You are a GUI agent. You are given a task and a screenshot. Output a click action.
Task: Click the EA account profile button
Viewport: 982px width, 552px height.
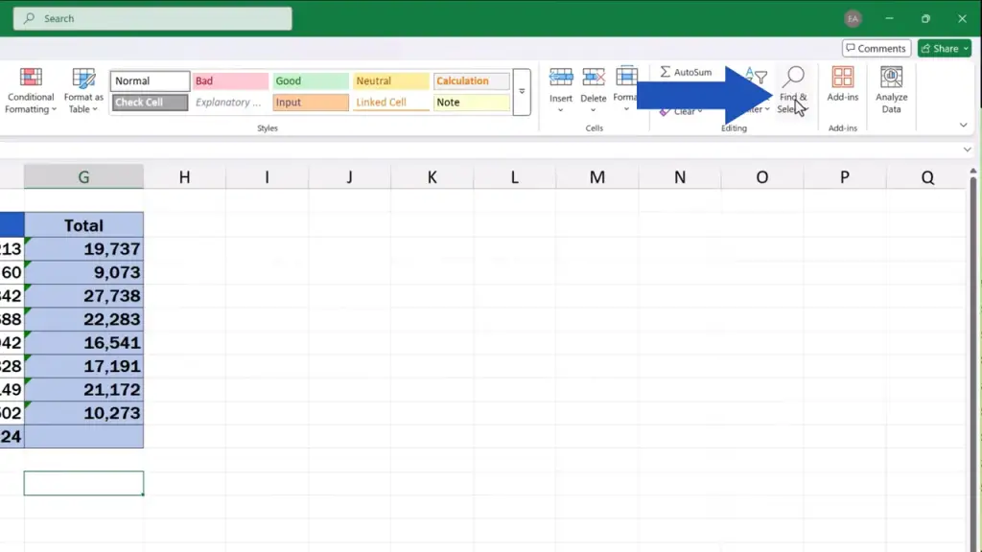(853, 19)
